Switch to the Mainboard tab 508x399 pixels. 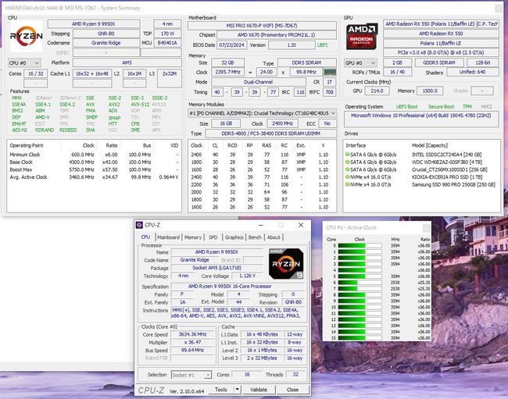(168, 237)
